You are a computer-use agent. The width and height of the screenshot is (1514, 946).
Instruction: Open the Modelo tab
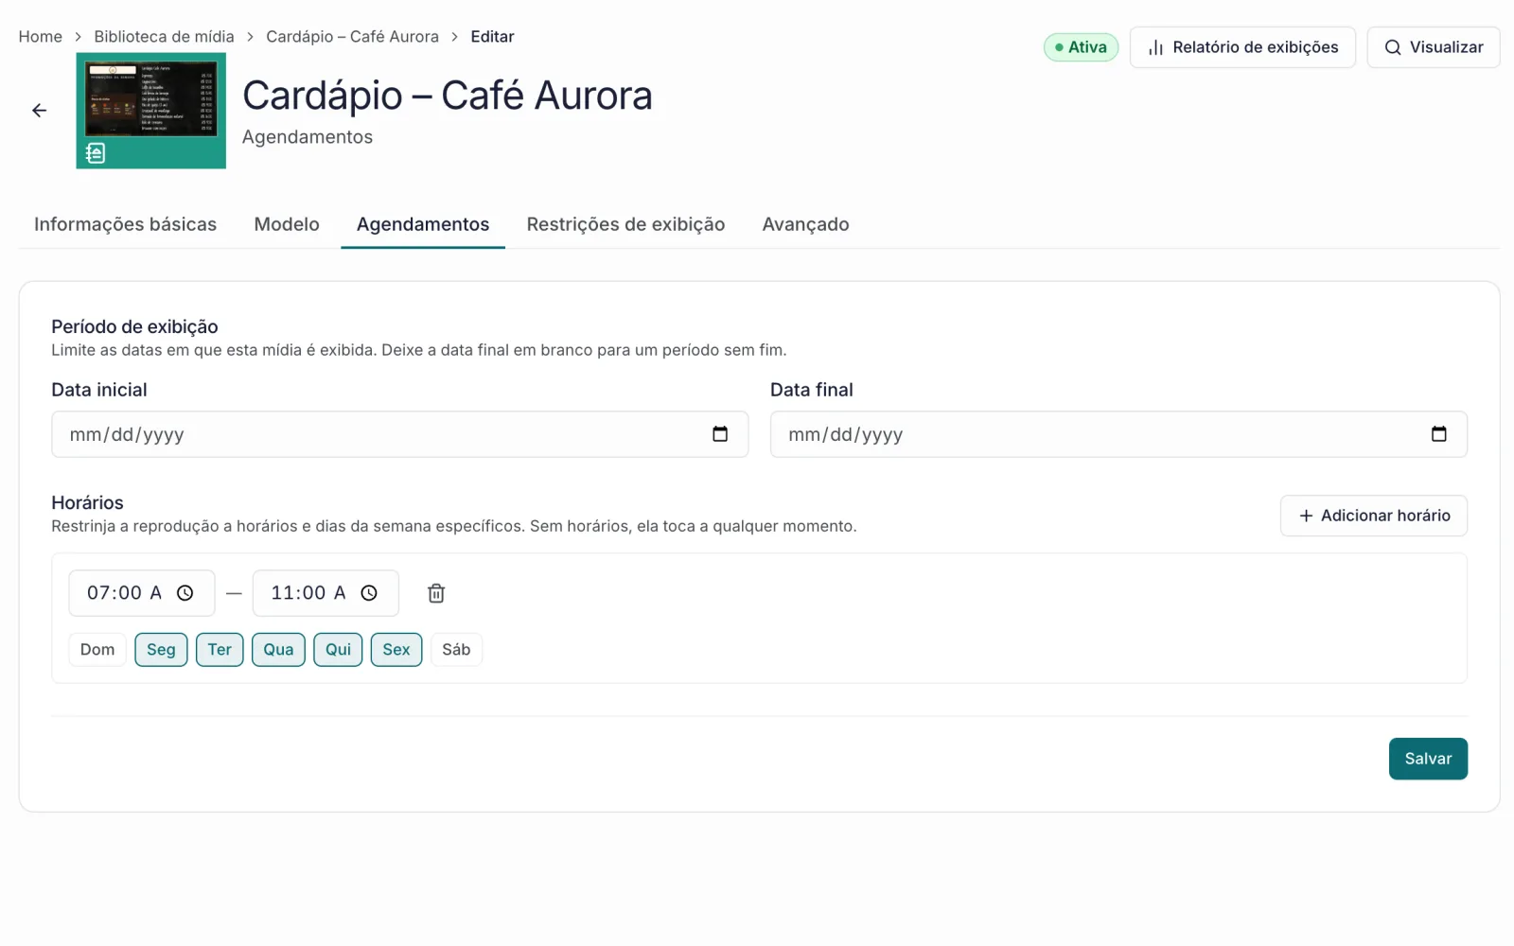click(287, 224)
